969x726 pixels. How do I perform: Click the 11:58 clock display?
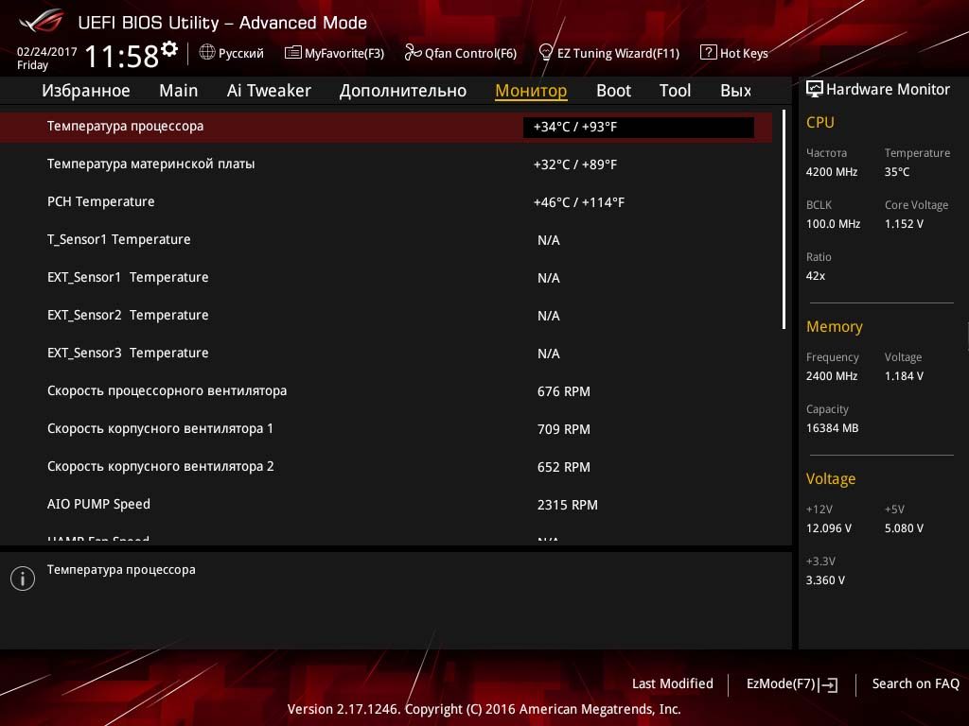(122, 56)
